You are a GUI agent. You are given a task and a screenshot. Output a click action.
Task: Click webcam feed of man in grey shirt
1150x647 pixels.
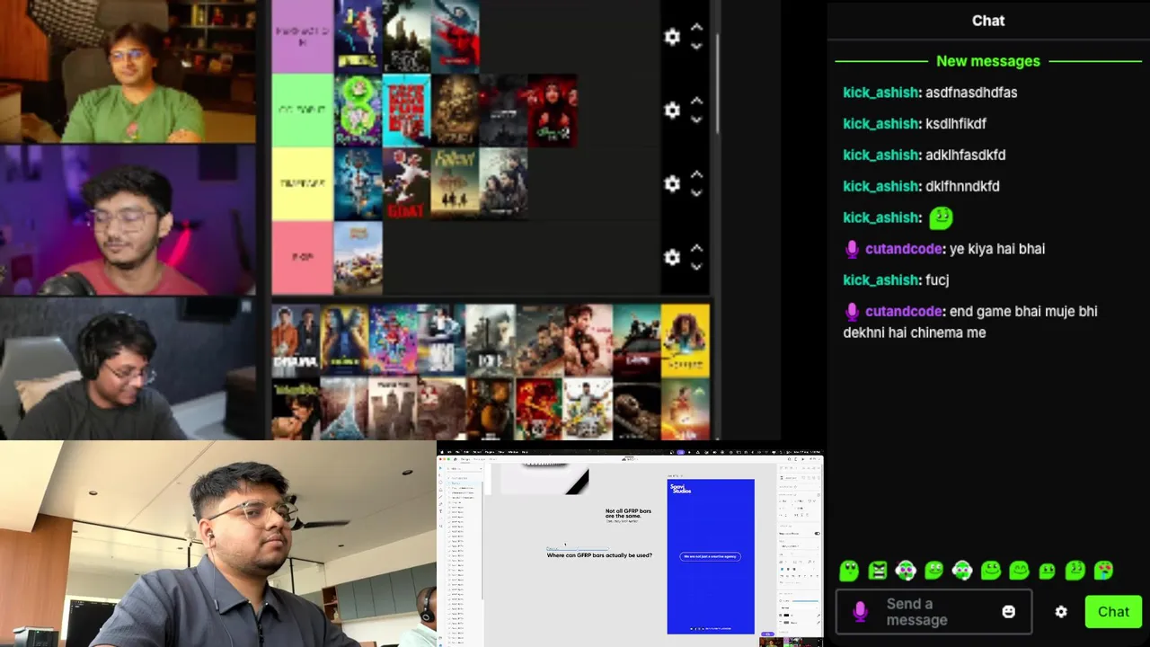pyautogui.click(x=218, y=544)
